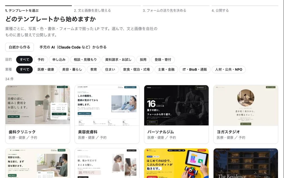Filter industry by 教育
The height and width of the screenshot is (178, 284).
coord(94,69)
